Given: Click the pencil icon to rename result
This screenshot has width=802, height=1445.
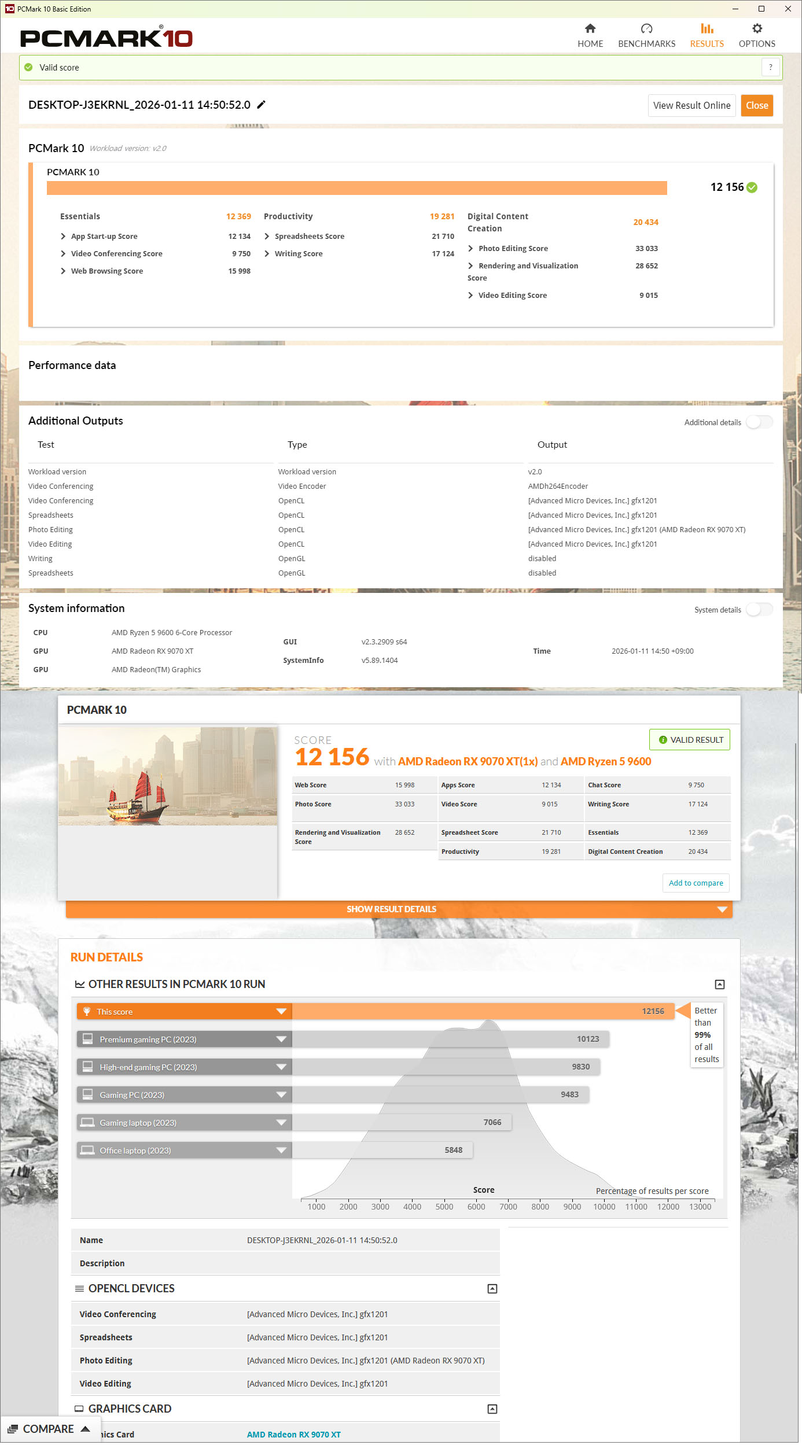Looking at the screenshot, I should (262, 105).
